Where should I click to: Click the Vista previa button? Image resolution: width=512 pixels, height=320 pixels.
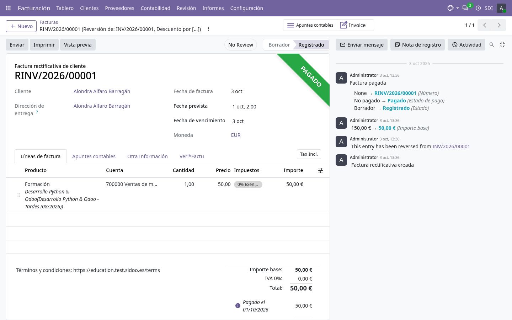pos(78,45)
